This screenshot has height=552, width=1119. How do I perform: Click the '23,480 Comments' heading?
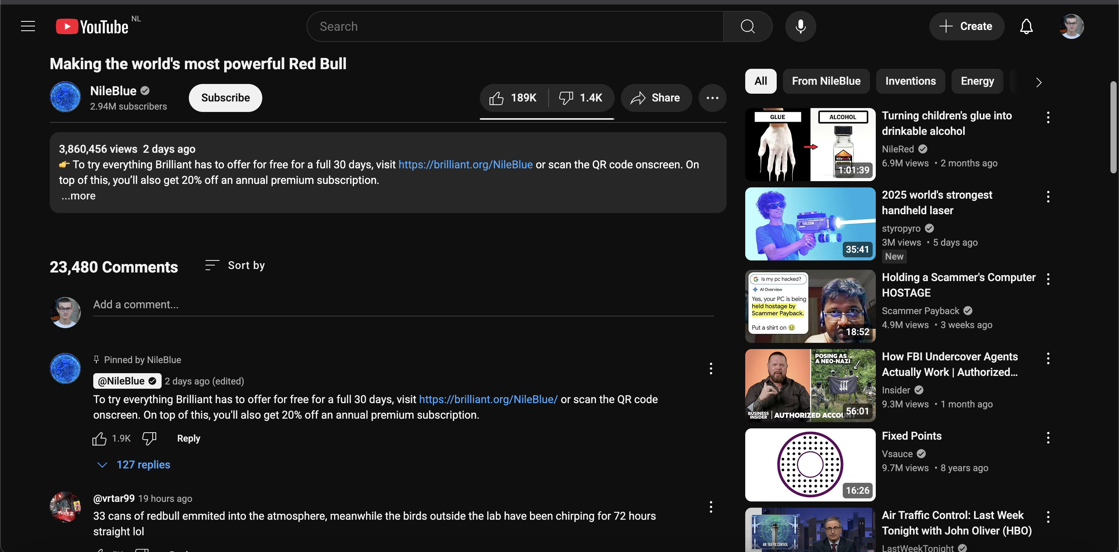(x=114, y=267)
